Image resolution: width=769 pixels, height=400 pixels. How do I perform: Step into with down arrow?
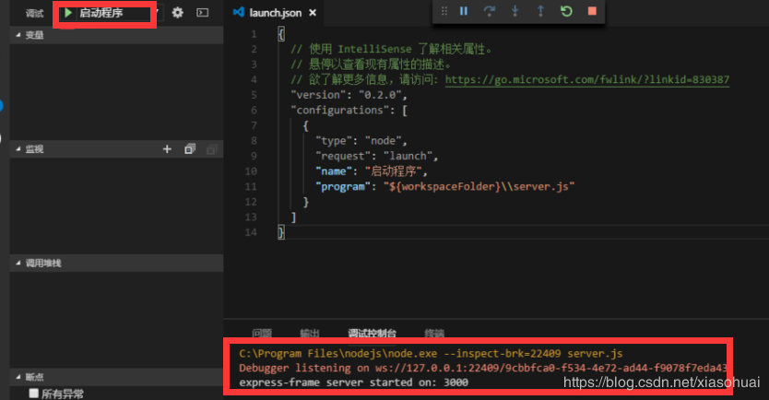click(515, 11)
